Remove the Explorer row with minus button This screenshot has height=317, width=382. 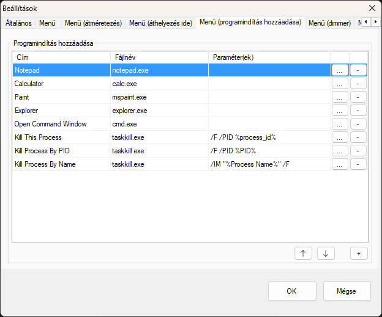coord(358,111)
